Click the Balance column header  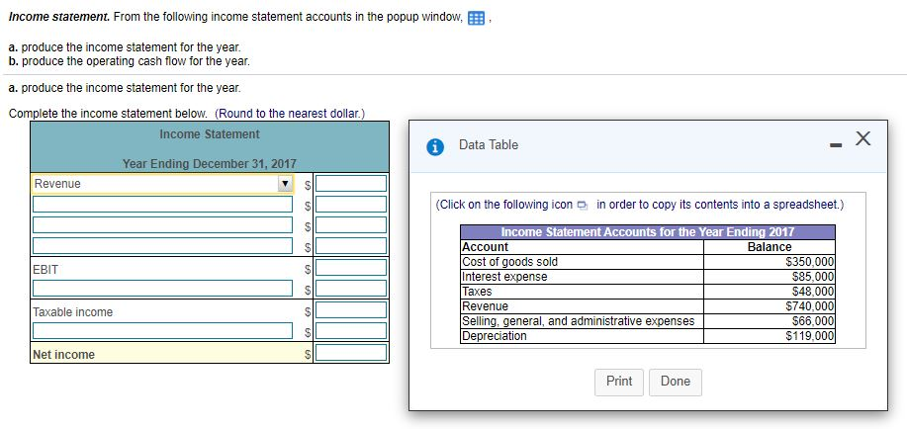tap(770, 247)
